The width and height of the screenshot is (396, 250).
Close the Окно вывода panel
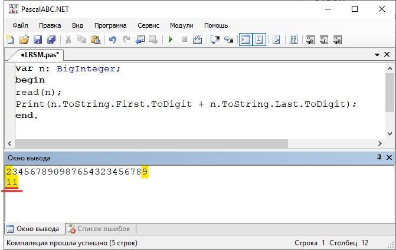[389, 157]
